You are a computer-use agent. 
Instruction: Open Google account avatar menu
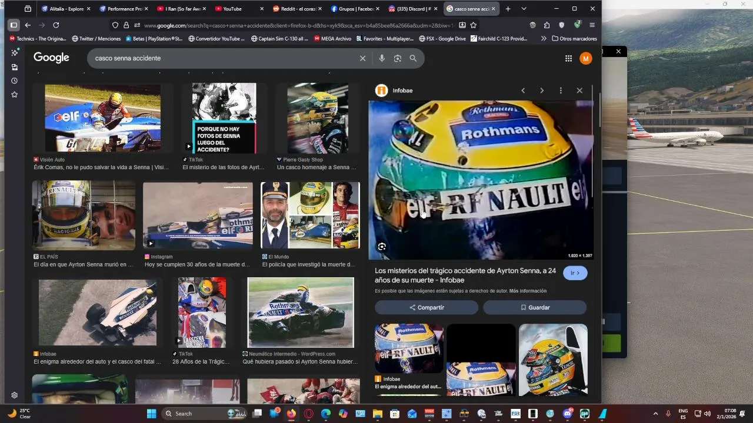coord(585,58)
